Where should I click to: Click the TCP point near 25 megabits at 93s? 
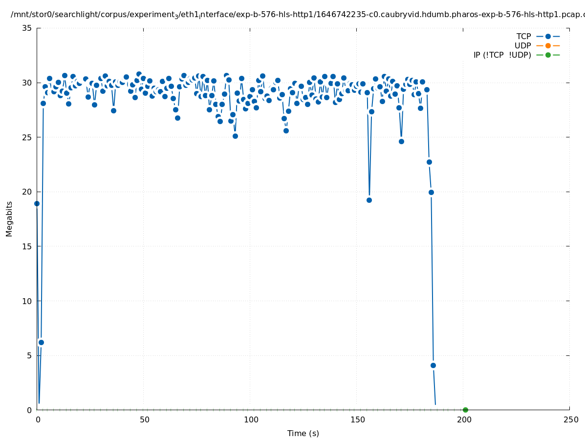(235, 136)
